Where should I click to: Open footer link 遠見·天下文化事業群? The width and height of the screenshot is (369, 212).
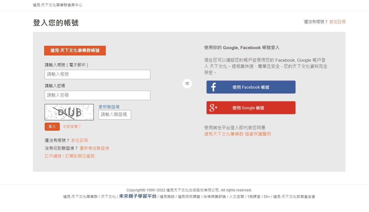pos(80,197)
